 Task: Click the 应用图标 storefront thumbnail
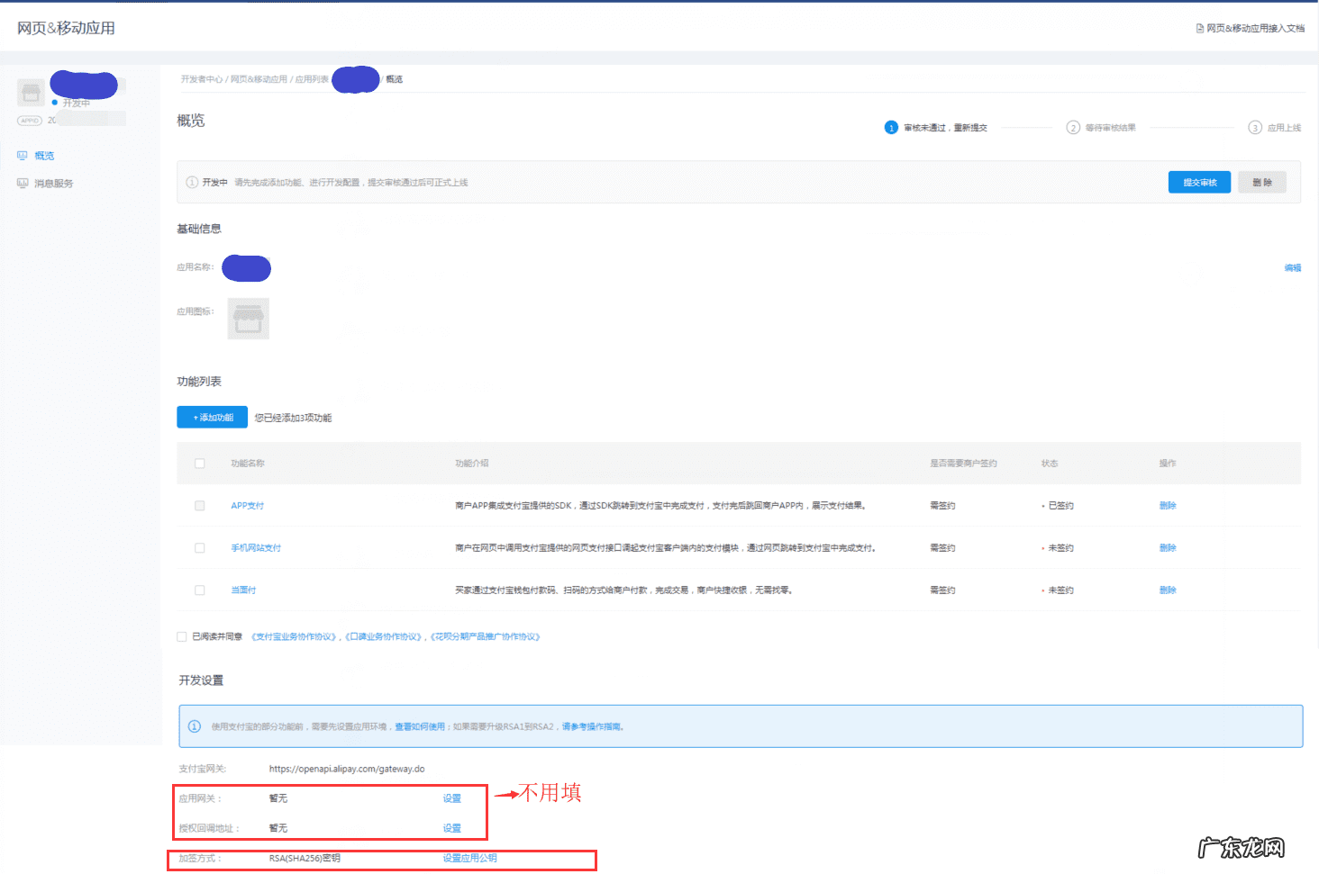coord(249,319)
